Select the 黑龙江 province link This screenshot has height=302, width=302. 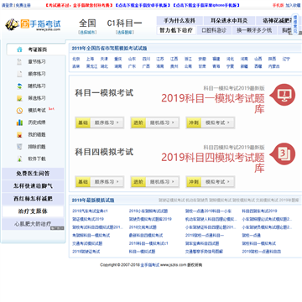tap(92, 66)
